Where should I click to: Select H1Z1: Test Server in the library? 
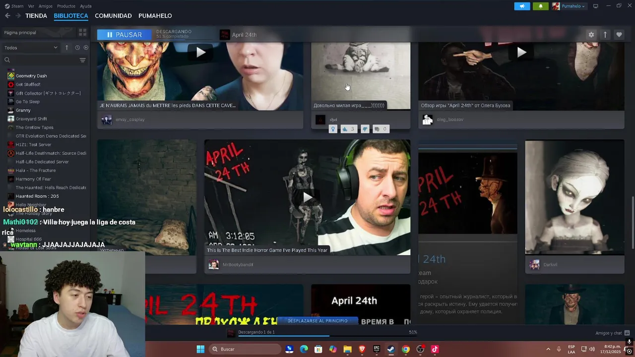(33, 145)
